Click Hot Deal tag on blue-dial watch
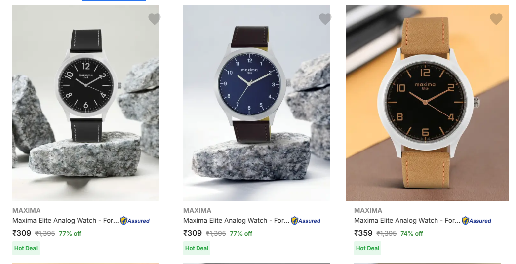 point(197,248)
